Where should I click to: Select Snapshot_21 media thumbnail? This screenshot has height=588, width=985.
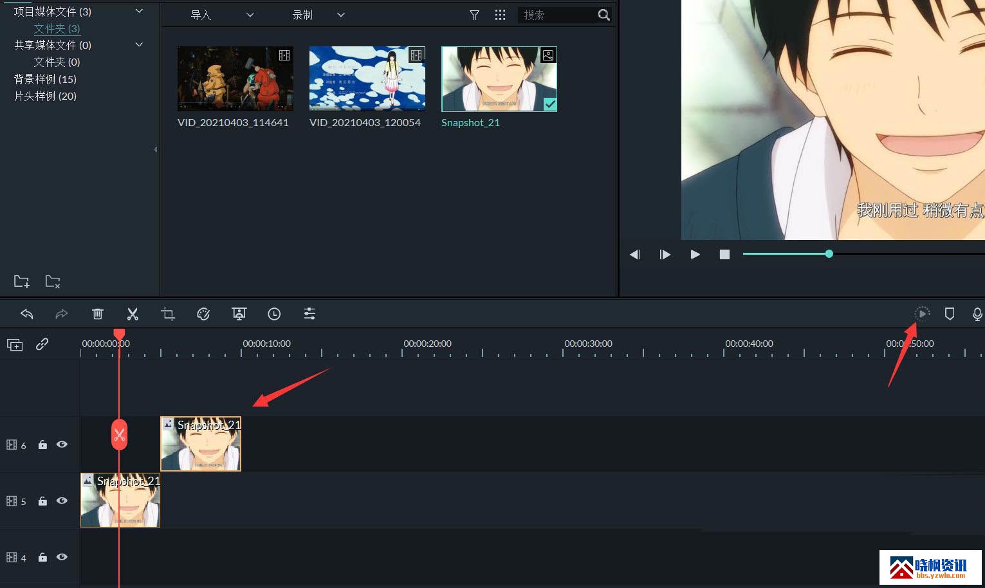(x=499, y=78)
